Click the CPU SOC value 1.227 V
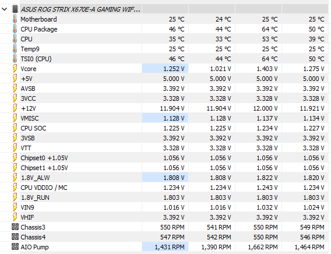This screenshot has height=254, width=331. point(314,128)
